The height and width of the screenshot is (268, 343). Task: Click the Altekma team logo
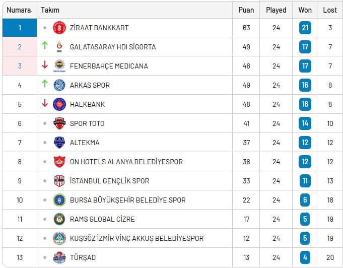(x=59, y=143)
